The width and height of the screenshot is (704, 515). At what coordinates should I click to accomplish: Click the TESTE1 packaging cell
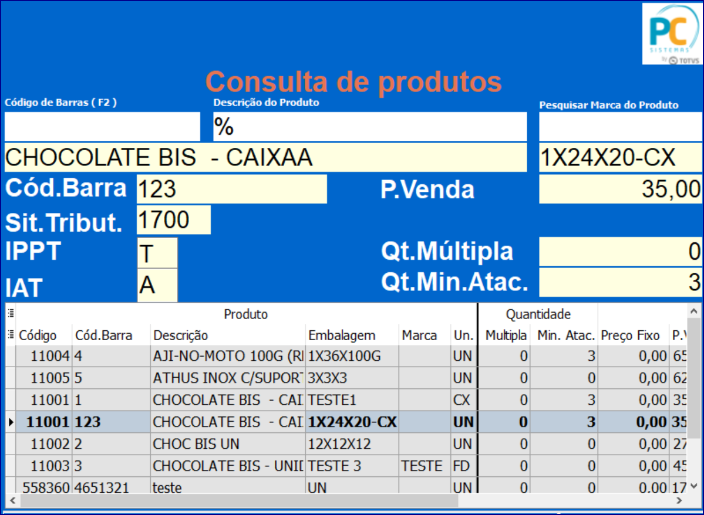(x=352, y=400)
